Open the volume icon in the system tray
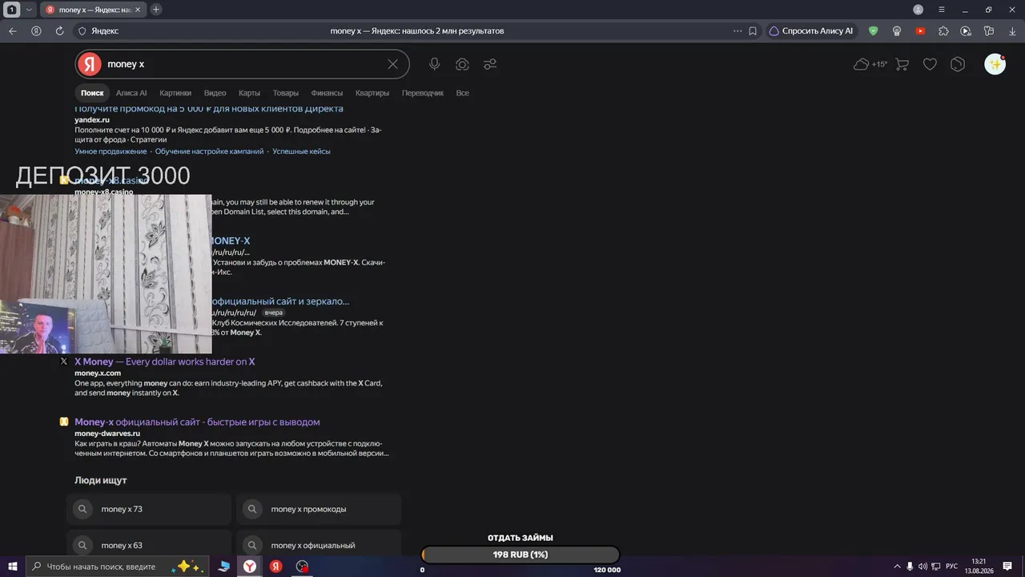The width and height of the screenshot is (1025, 577). (922, 567)
